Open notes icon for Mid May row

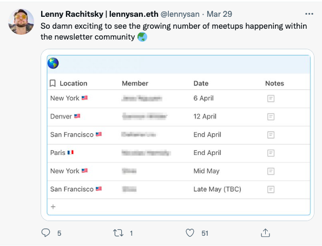click(x=271, y=171)
